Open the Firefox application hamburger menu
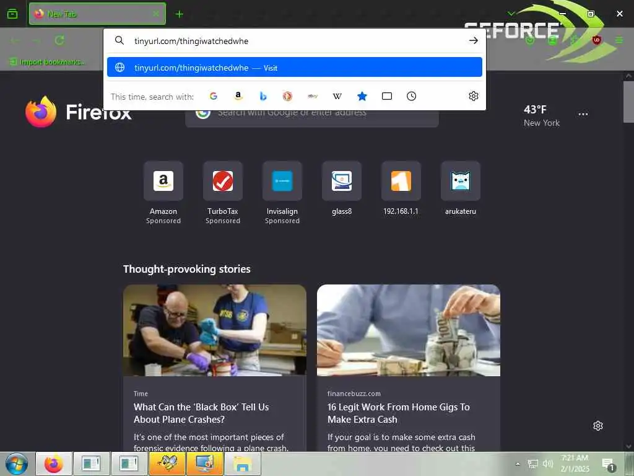Image resolution: width=634 pixels, height=476 pixels. coord(619,40)
